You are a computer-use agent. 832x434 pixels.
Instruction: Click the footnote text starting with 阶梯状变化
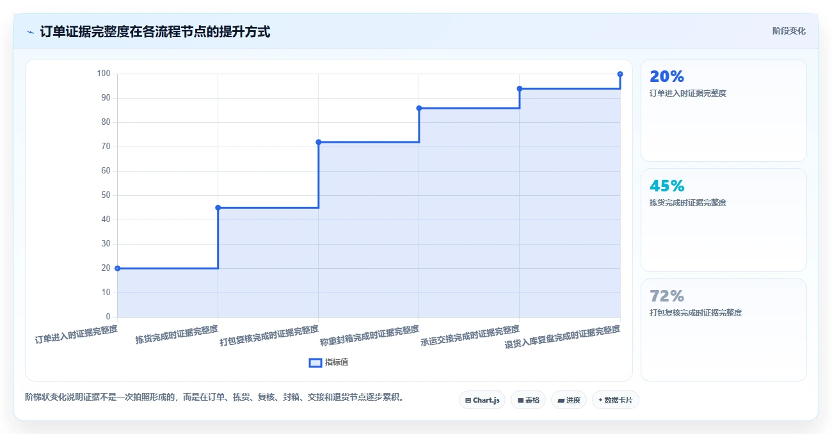(x=214, y=397)
